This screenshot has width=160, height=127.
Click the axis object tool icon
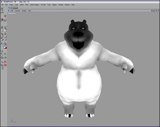tap(2, 51)
